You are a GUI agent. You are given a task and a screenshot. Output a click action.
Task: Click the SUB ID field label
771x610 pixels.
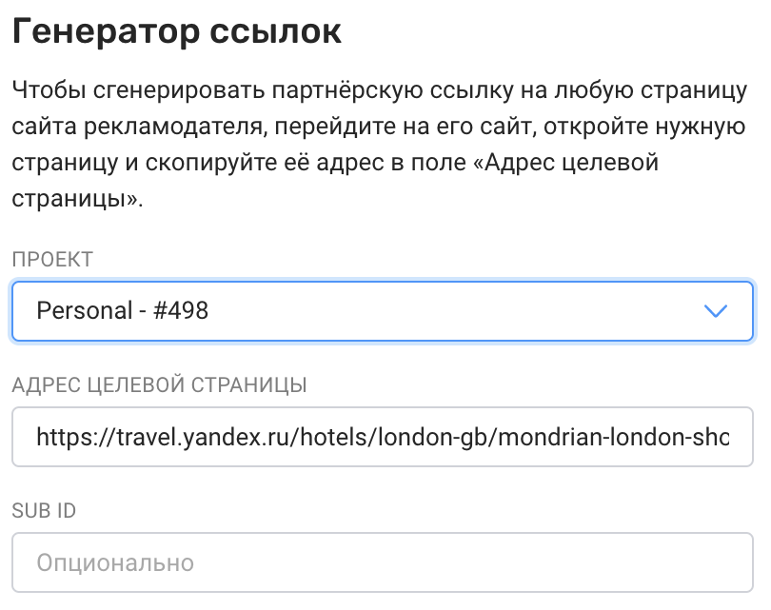click(x=44, y=511)
